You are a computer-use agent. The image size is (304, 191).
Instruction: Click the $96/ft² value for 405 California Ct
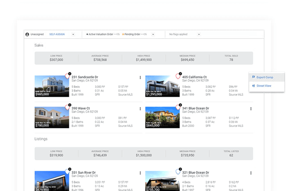[x=233, y=87]
